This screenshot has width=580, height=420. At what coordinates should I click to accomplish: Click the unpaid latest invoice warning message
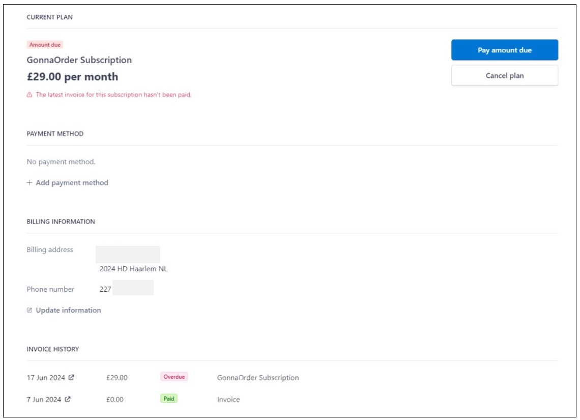pyautogui.click(x=113, y=95)
